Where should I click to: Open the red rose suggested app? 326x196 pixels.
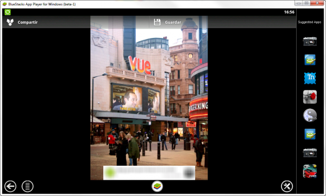click(310, 97)
